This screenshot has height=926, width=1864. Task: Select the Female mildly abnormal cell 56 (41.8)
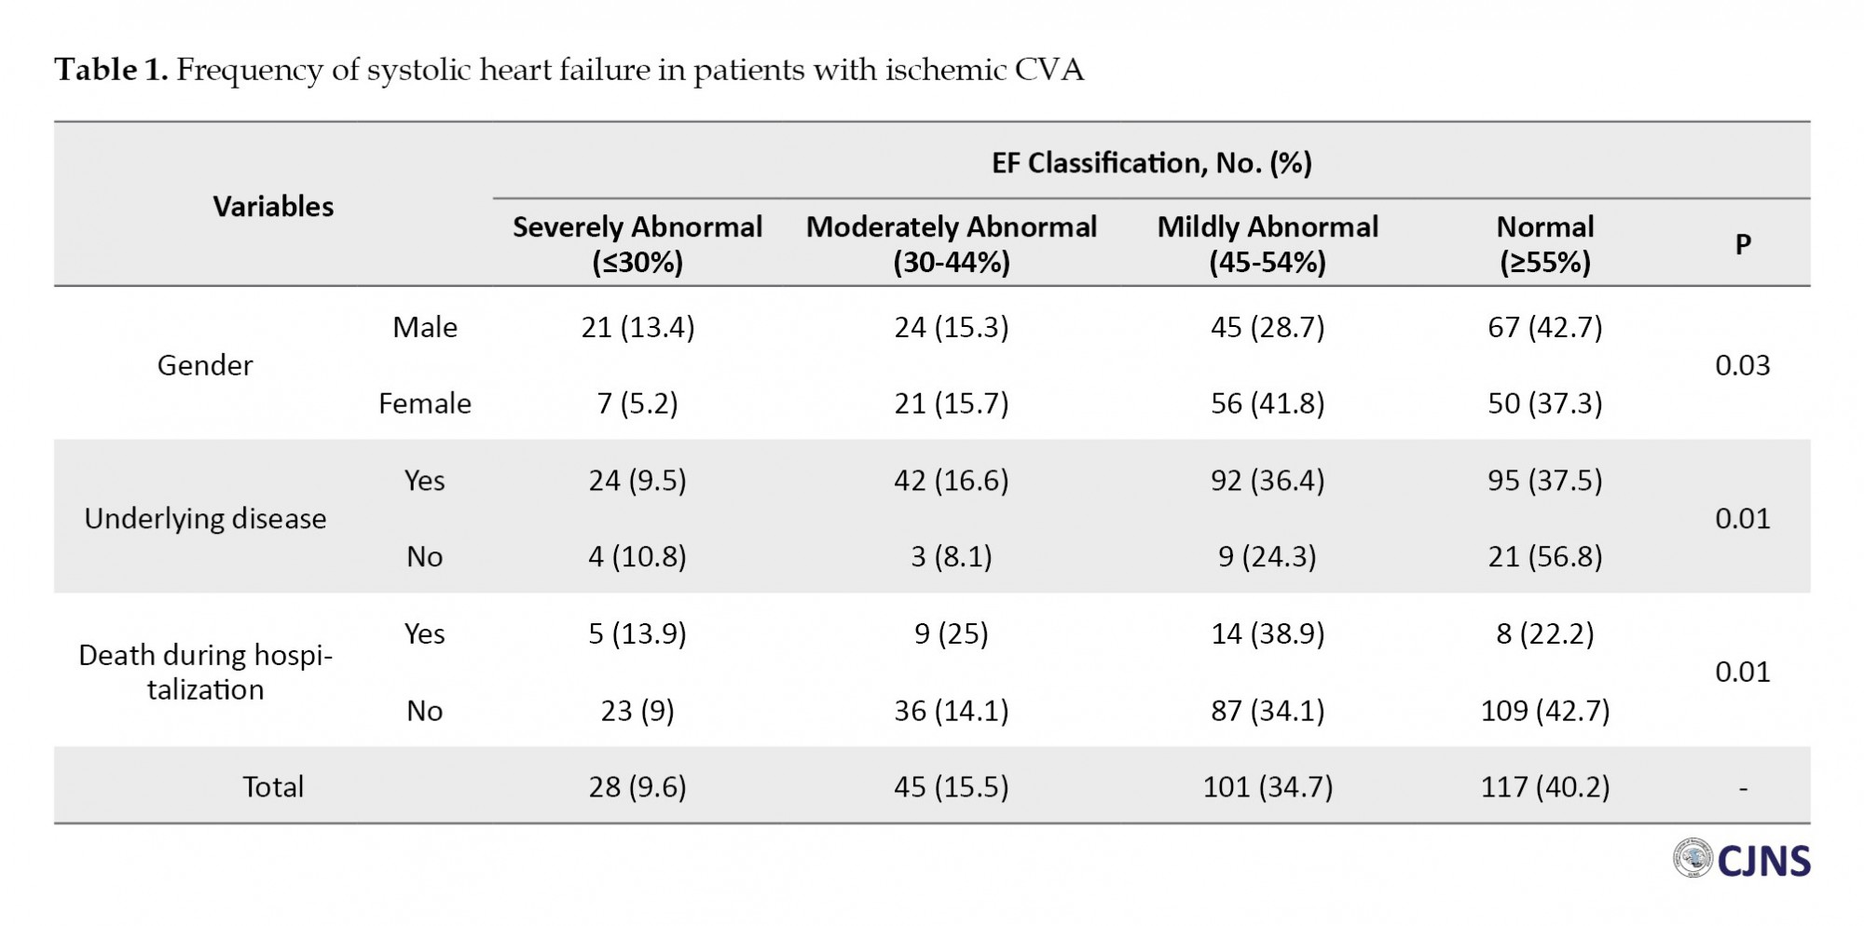1268,403
